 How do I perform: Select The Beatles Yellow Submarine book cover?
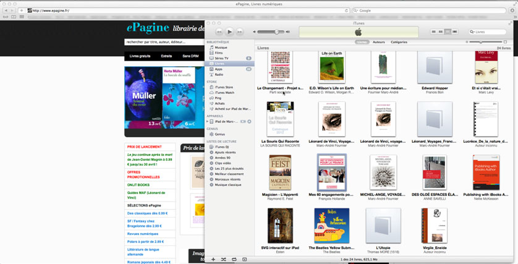332,226
